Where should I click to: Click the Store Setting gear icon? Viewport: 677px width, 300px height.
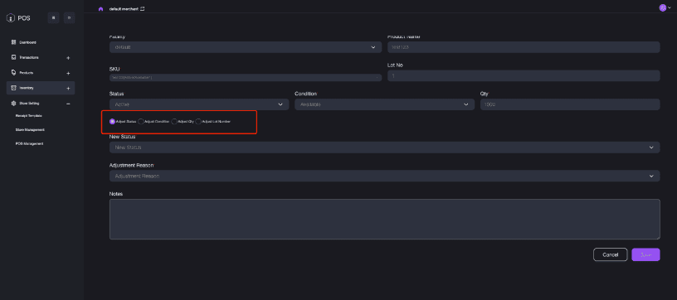[13, 104]
